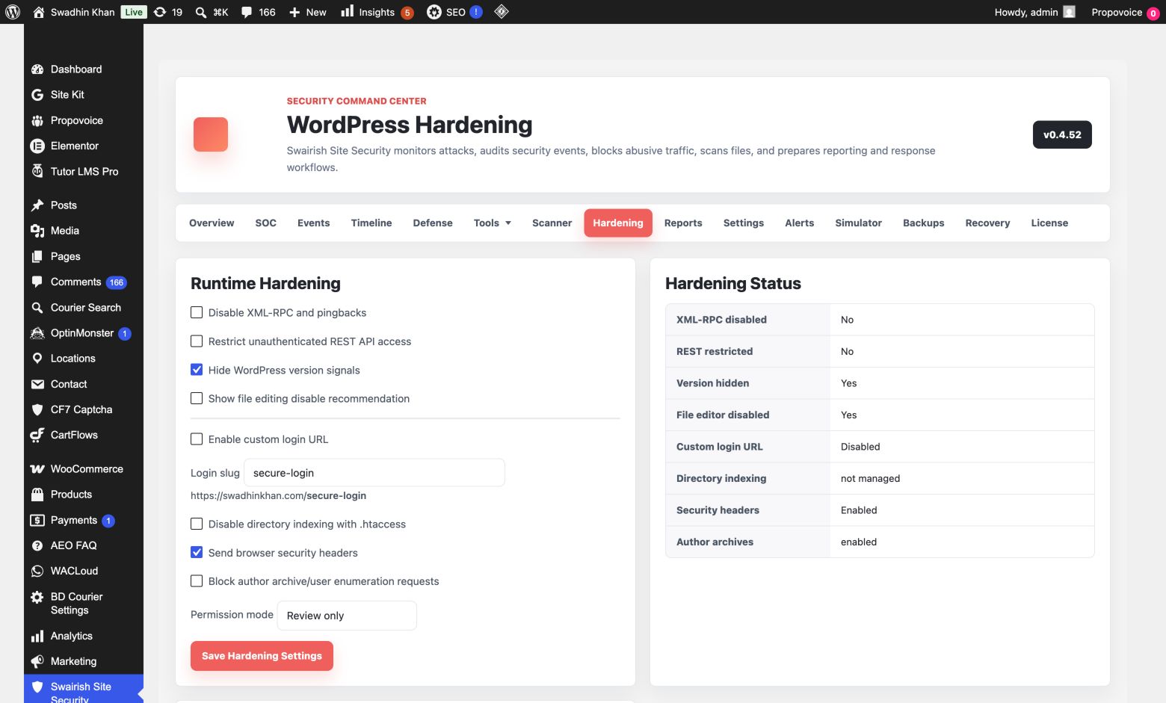
Task: Open Site Kit via Google icon
Action: [37, 95]
